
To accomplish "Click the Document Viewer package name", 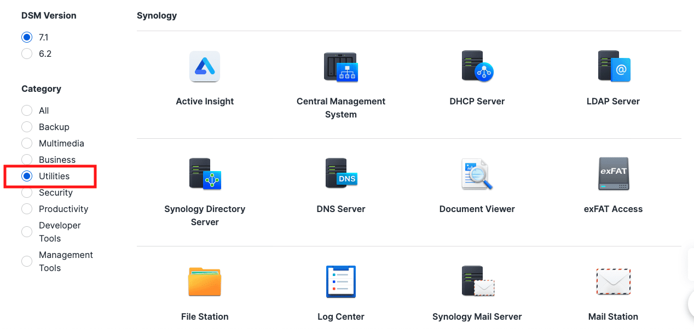I will click(477, 209).
